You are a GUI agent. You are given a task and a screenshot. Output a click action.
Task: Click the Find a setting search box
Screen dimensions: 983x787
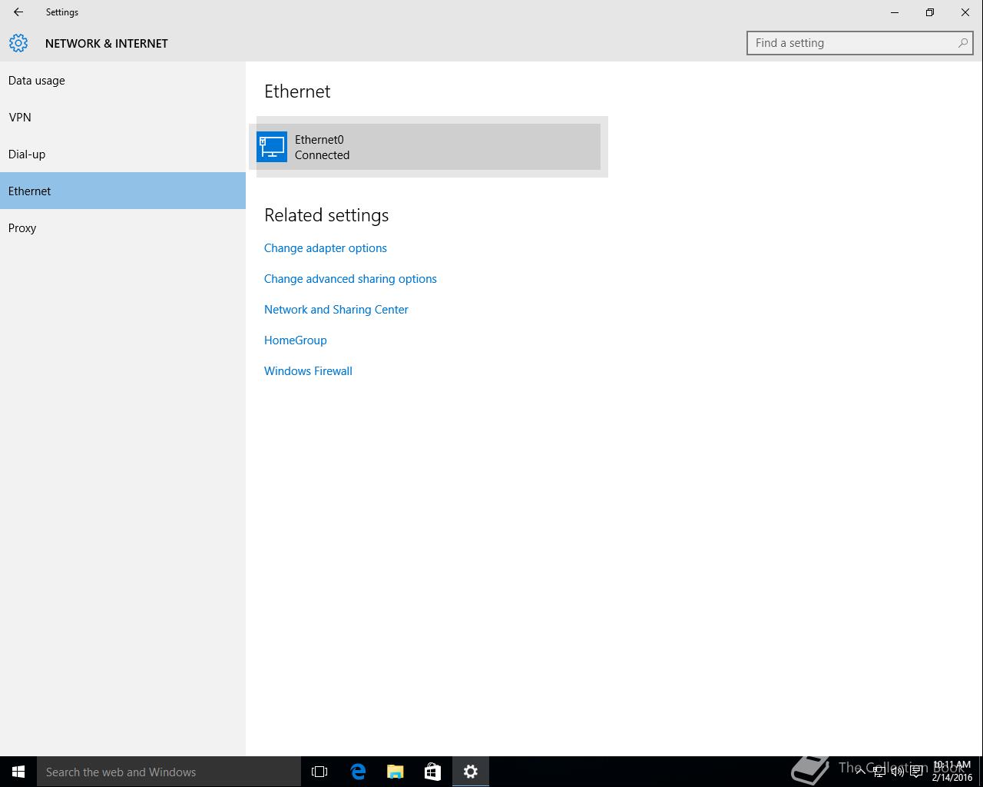click(852, 43)
